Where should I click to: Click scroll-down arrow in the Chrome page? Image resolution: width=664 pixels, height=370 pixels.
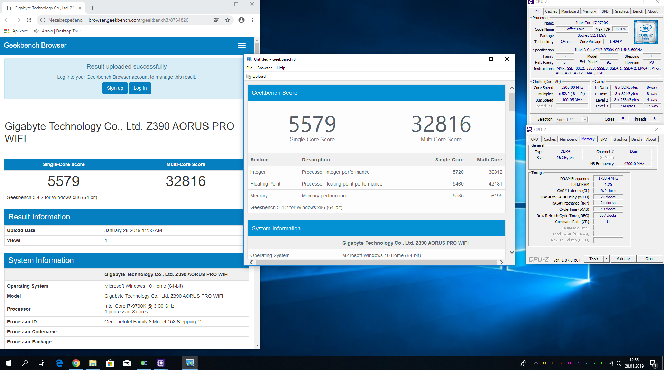[257, 345]
